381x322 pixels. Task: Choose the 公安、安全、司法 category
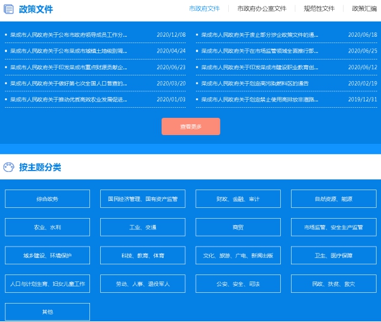[238, 283]
